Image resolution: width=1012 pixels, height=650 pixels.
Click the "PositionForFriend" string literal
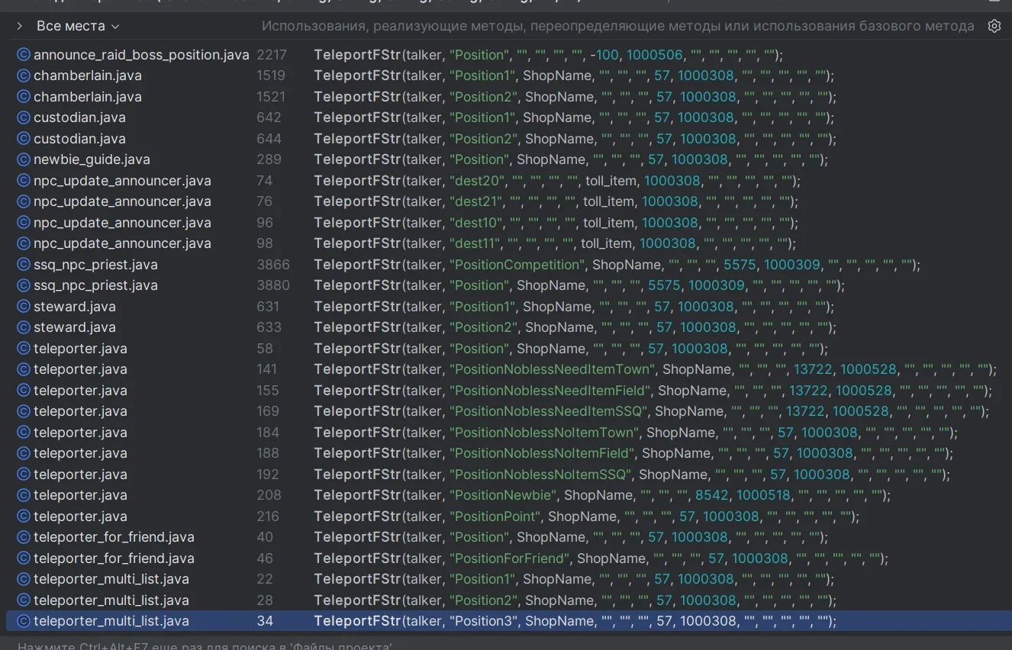click(509, 558)
